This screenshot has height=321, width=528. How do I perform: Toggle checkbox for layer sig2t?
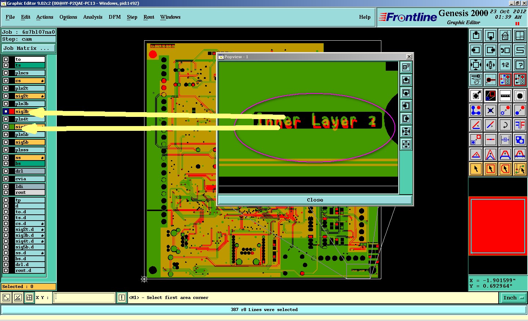(x=6, y=96)
